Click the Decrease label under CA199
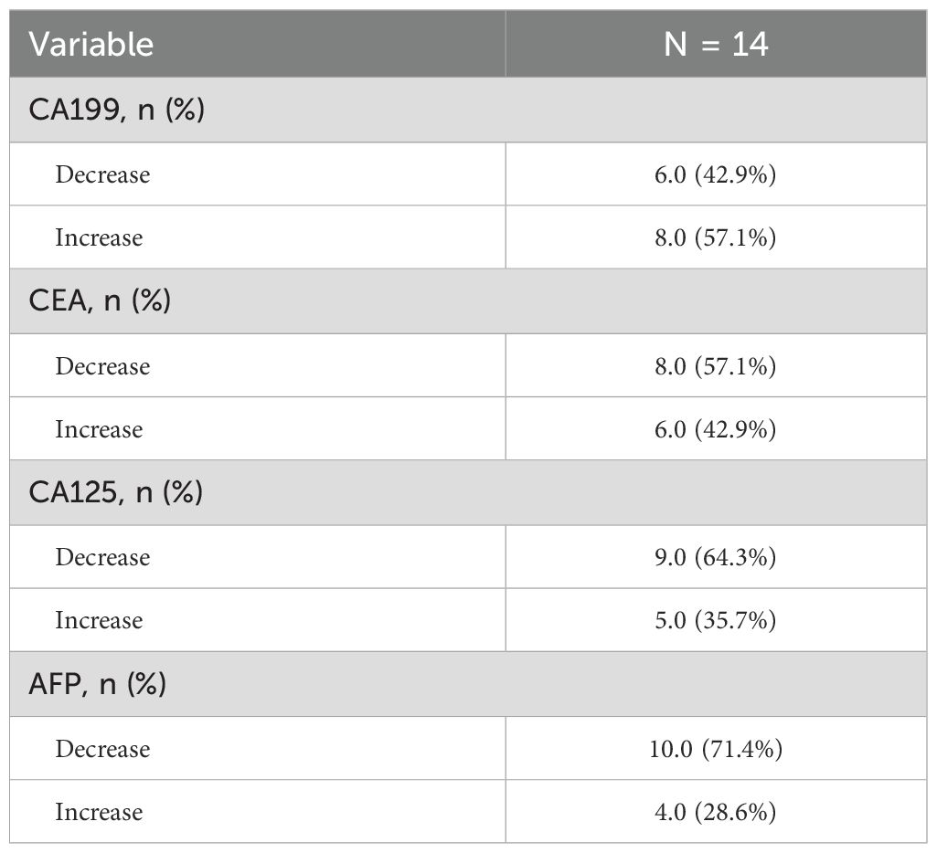 [102, 174]
